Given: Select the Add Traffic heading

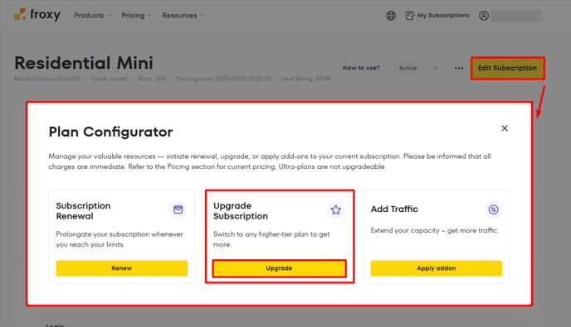Looking at the screenshot, I should 394,209.
